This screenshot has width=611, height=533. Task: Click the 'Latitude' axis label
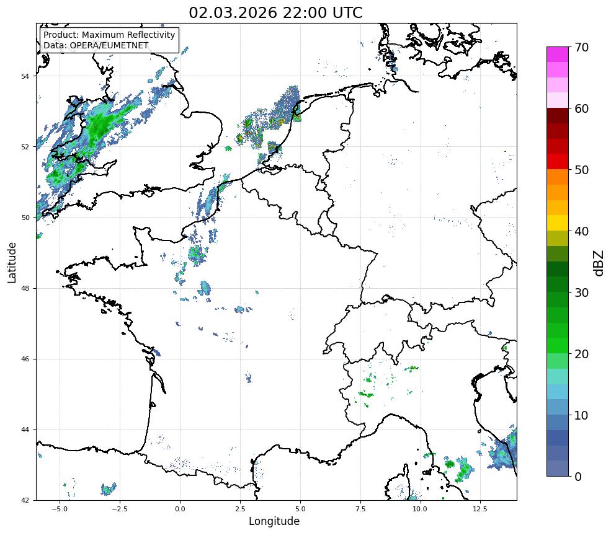[12, 262]
